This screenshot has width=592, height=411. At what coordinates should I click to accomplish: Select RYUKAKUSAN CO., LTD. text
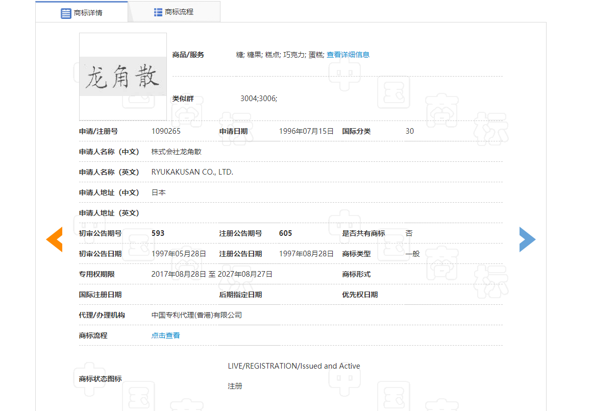pos(192,172)
